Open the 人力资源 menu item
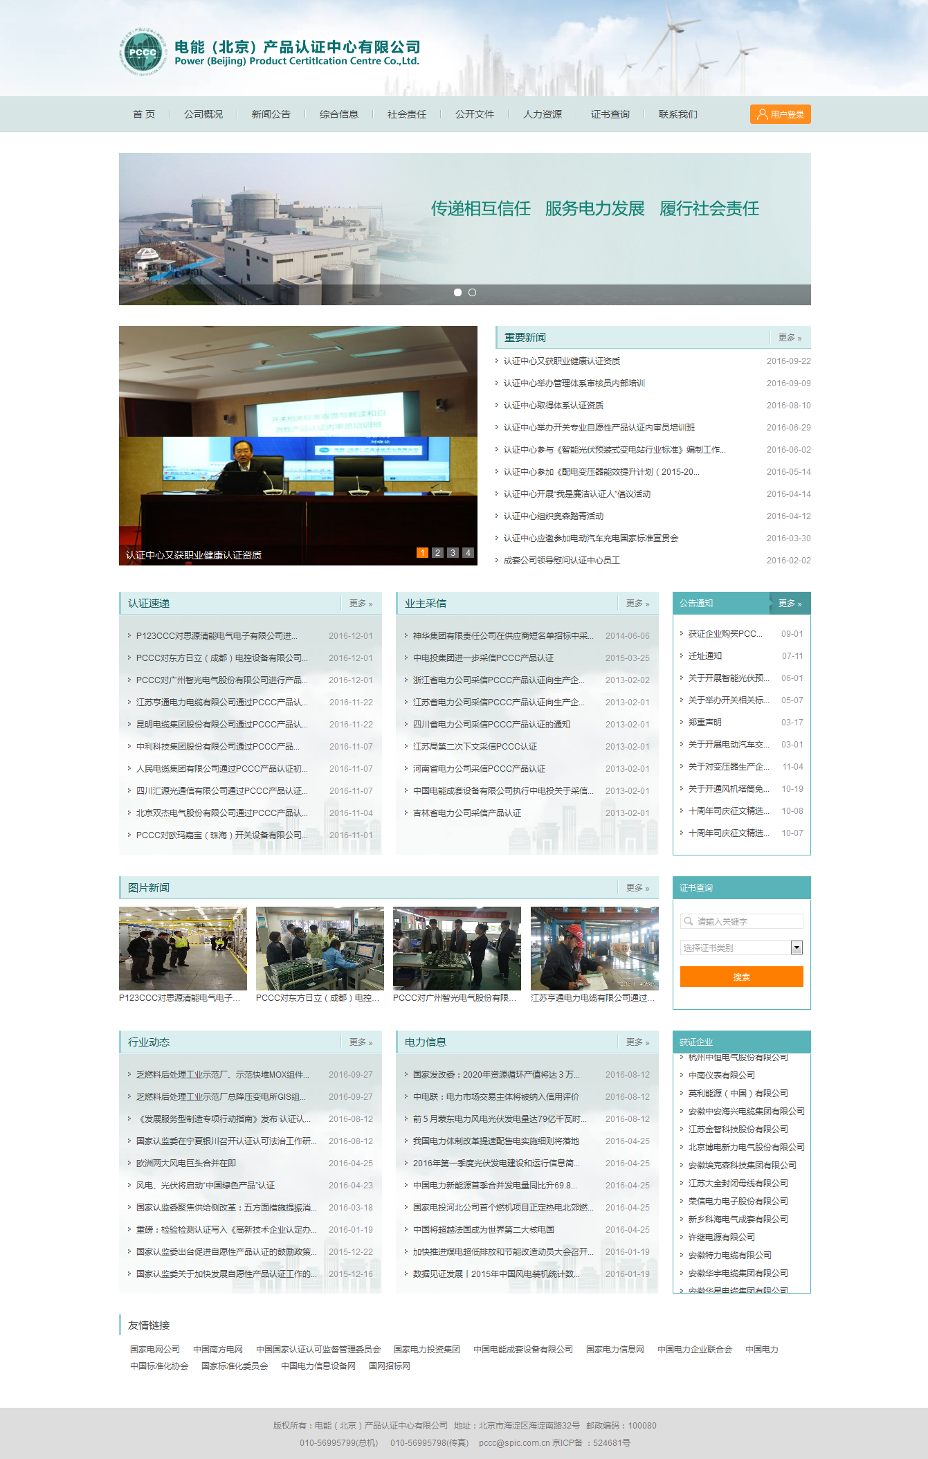 543,114
